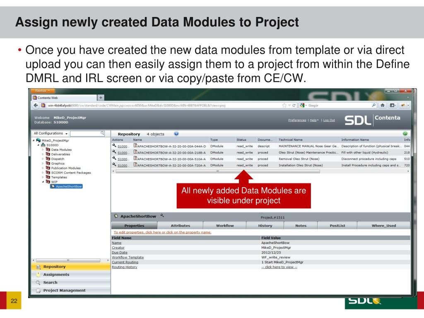Click the Google search box
Screen dimensions: 424x318
pos(338,106)
